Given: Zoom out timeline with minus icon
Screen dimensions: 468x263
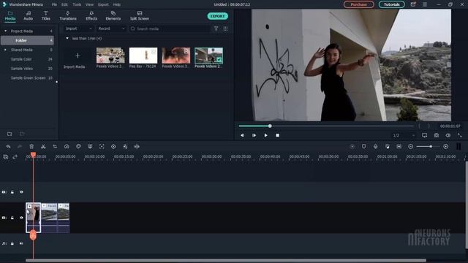Looking at the screenshot, I should [x=411, y=146].
